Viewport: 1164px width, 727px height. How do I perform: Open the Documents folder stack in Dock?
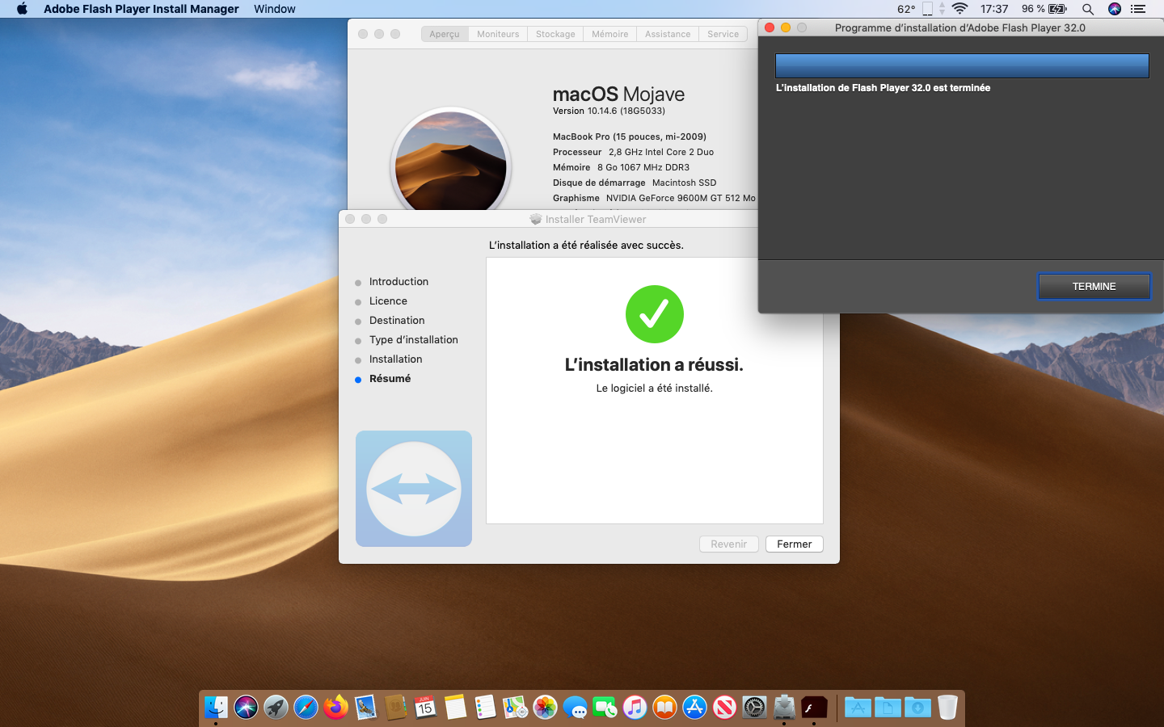tap(888, 708)
